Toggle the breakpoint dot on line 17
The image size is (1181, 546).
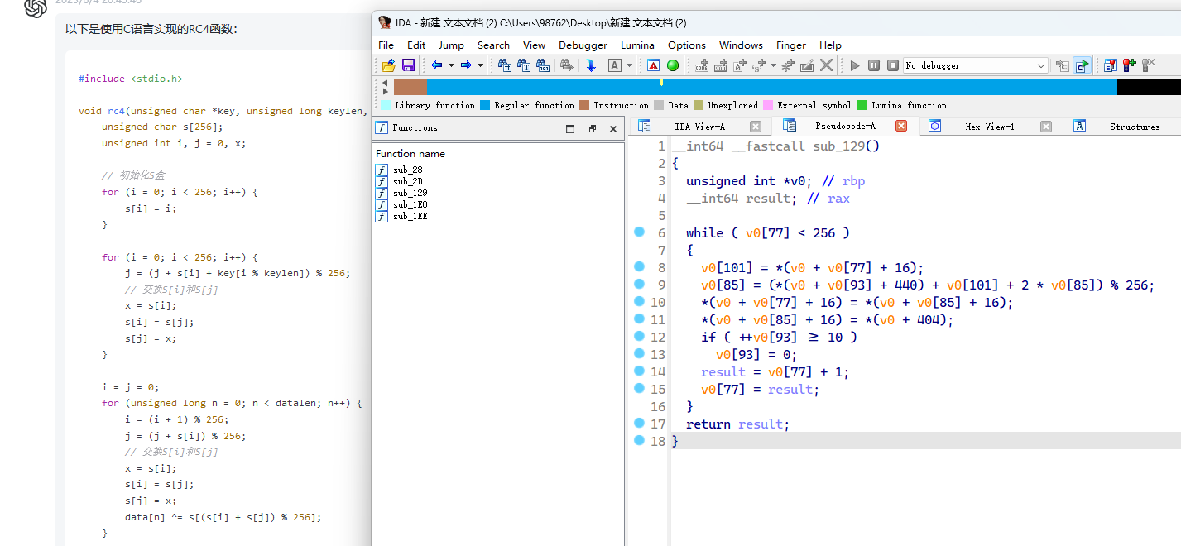[639, 424]
